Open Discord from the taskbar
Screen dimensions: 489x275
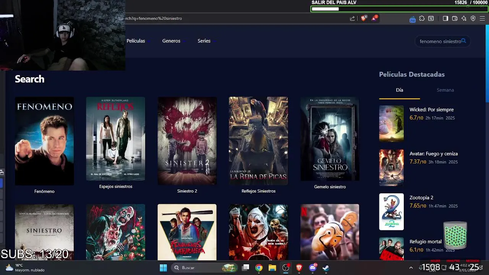click(313, 268)
